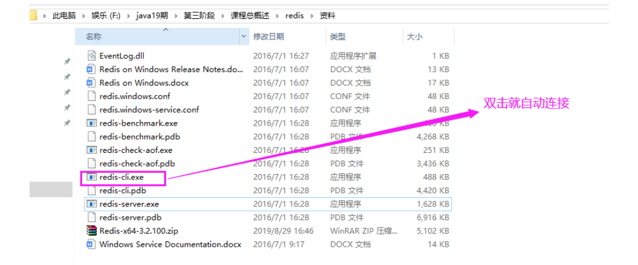638x265 pixels.
Task: Expand the chevron after 课程总概述 in the path
Action: coord(278,16)
